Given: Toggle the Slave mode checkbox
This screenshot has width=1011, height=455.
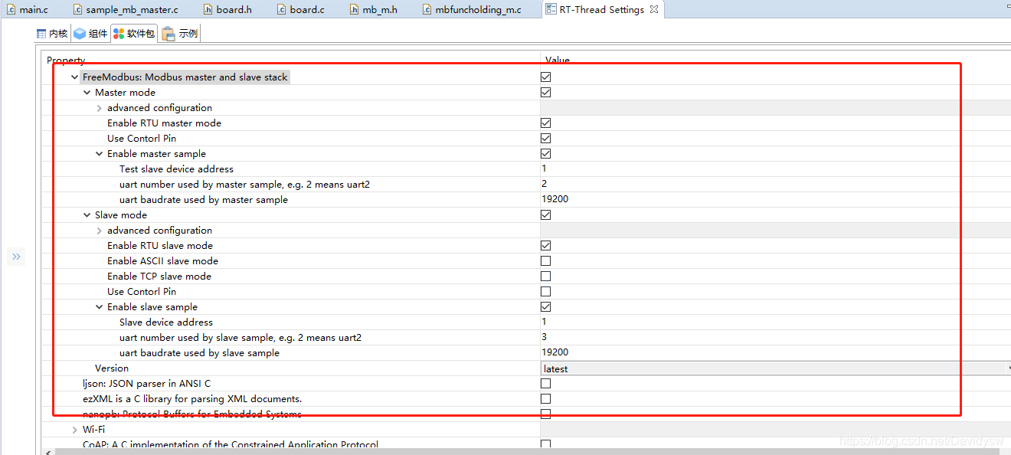Looking at the screenshot, I should click(546, 214).
